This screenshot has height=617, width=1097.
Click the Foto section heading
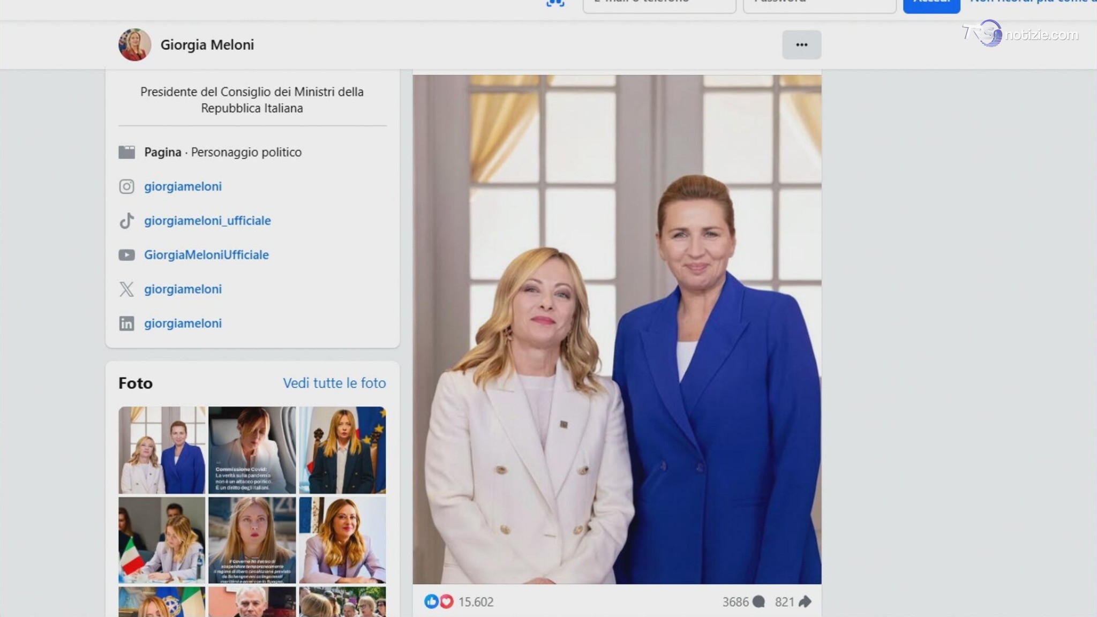pyautogui.click(x=136, y=383)
